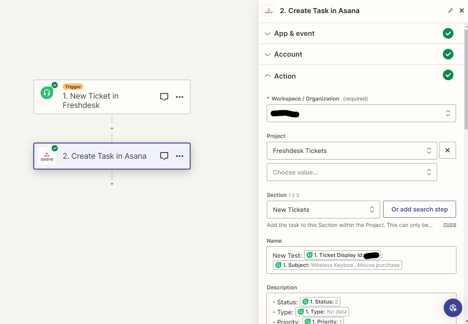This screenshot has height=324, width=468.
Task: Click the Priority data pill in Description
Action: pos(323,321)
